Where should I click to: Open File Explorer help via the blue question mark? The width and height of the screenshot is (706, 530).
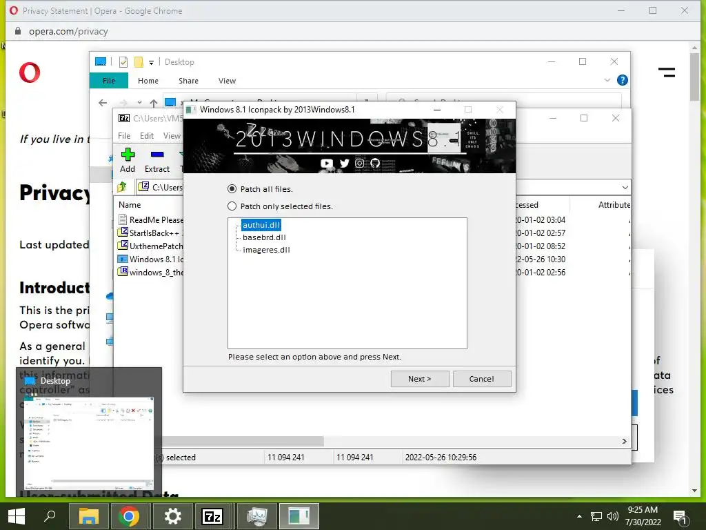623,80
